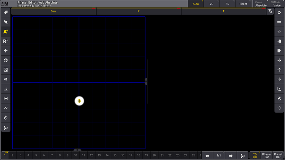
Task: Click the filter icon beside the T column
Action: 270,12
